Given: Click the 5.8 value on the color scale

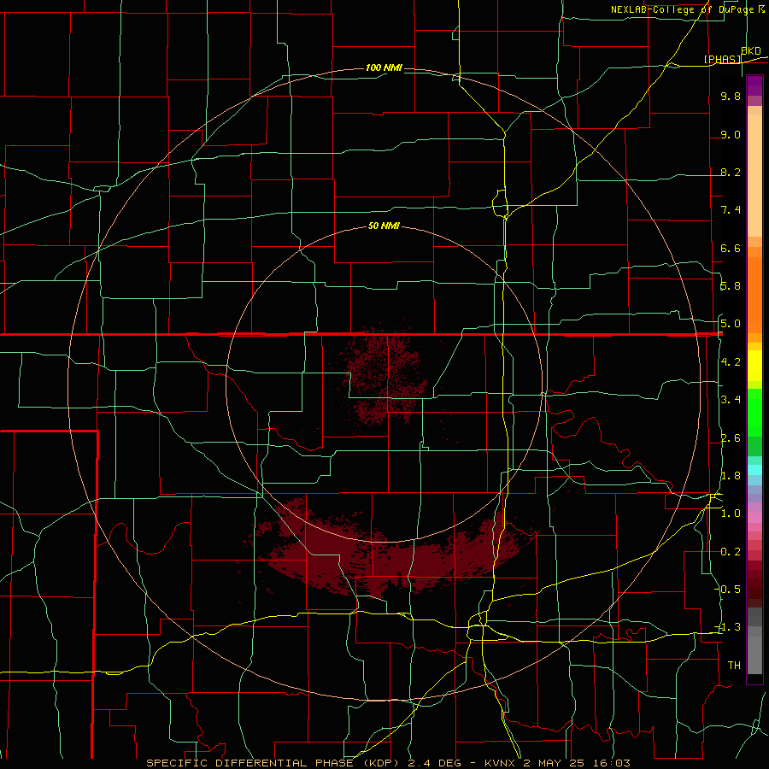Looking at the screenshot, I should 731,286.
